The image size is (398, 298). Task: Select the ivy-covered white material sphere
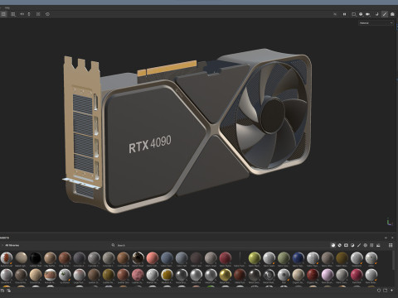[65, 275]
